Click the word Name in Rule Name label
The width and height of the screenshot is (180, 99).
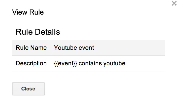pos(39,48)
